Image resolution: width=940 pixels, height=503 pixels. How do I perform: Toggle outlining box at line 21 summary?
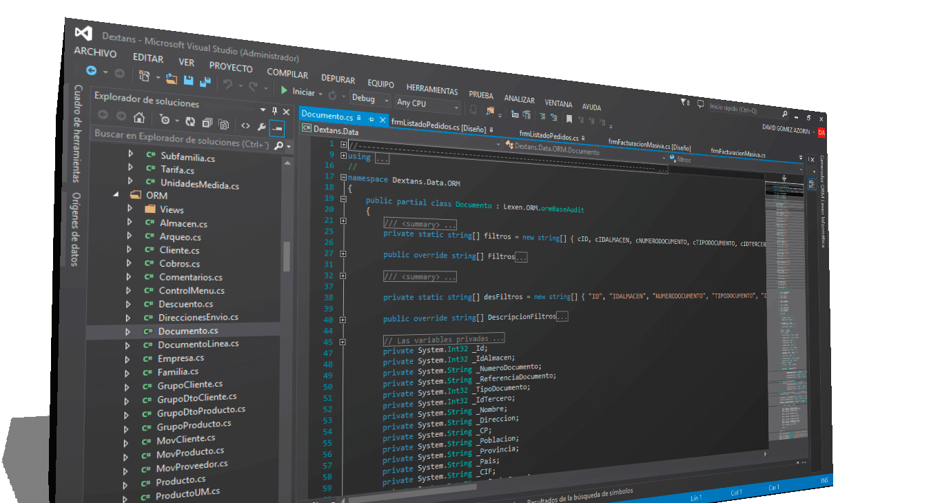(343, 220)
